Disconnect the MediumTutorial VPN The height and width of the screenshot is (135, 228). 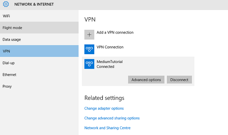tap(179, 80)
